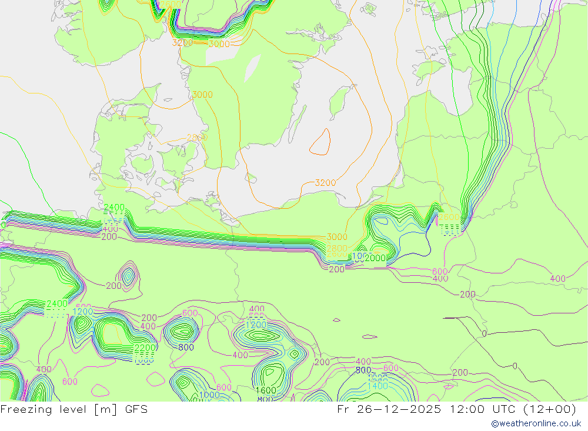Click the '2000' contour label
Screen dimensions: 588x431
[375, 258]
